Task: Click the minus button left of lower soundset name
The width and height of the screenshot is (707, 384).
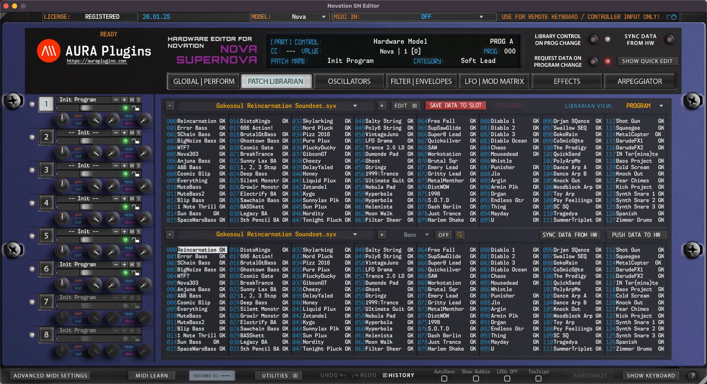Action: pos(170,235)
